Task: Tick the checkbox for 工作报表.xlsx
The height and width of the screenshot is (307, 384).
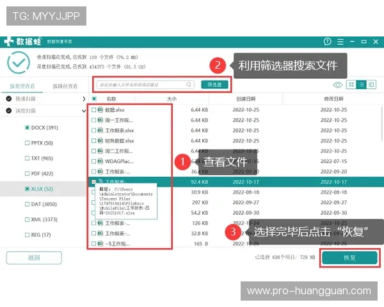Action: point(93,130)
